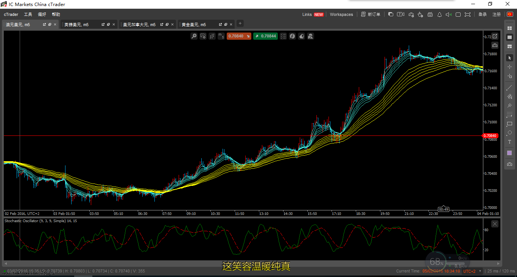Add a new chart tab

[x=240, y=23]
